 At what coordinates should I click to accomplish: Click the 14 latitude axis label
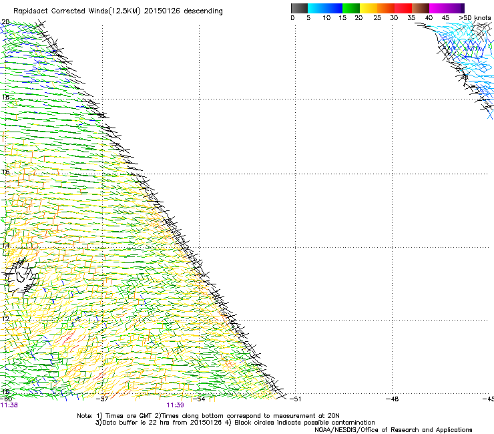click(x=5, y=245)
